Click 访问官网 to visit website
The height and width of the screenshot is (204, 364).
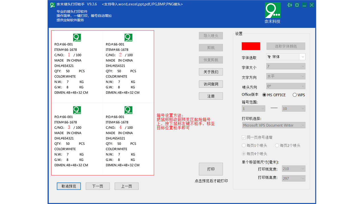pyautogui.click(x=211, y=84)
